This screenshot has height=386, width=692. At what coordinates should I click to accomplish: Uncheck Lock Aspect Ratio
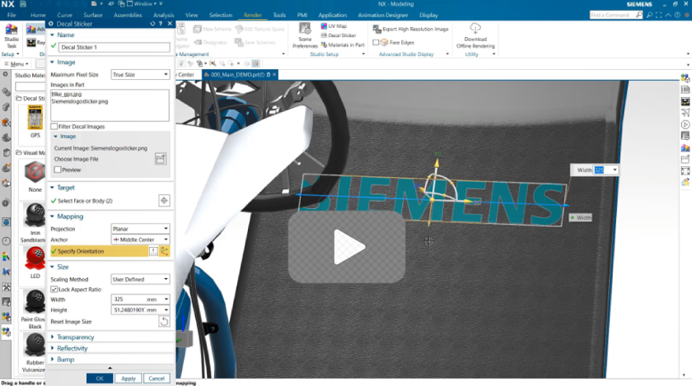54,290
